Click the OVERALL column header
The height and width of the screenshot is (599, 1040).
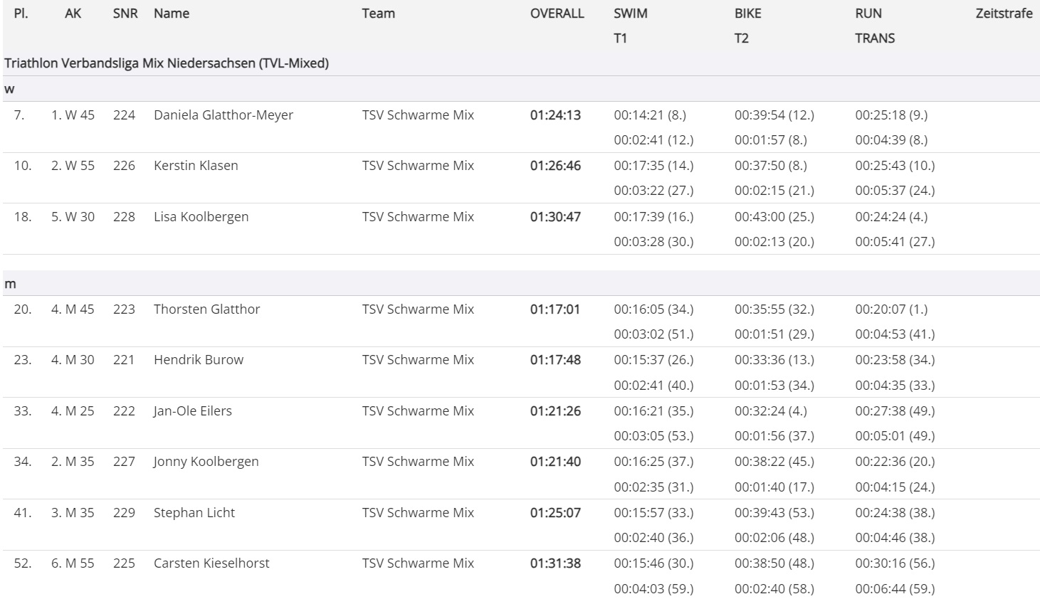(x=557, y=14)
